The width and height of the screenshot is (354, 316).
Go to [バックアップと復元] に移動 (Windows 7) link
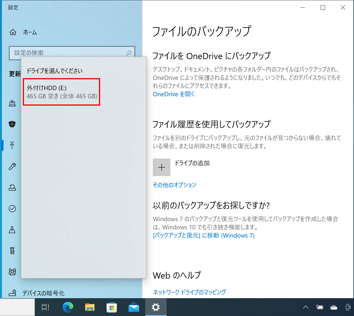point(204,236)
